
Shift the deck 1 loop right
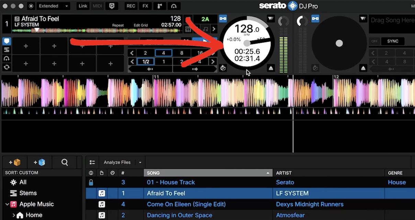click(195, 69)
